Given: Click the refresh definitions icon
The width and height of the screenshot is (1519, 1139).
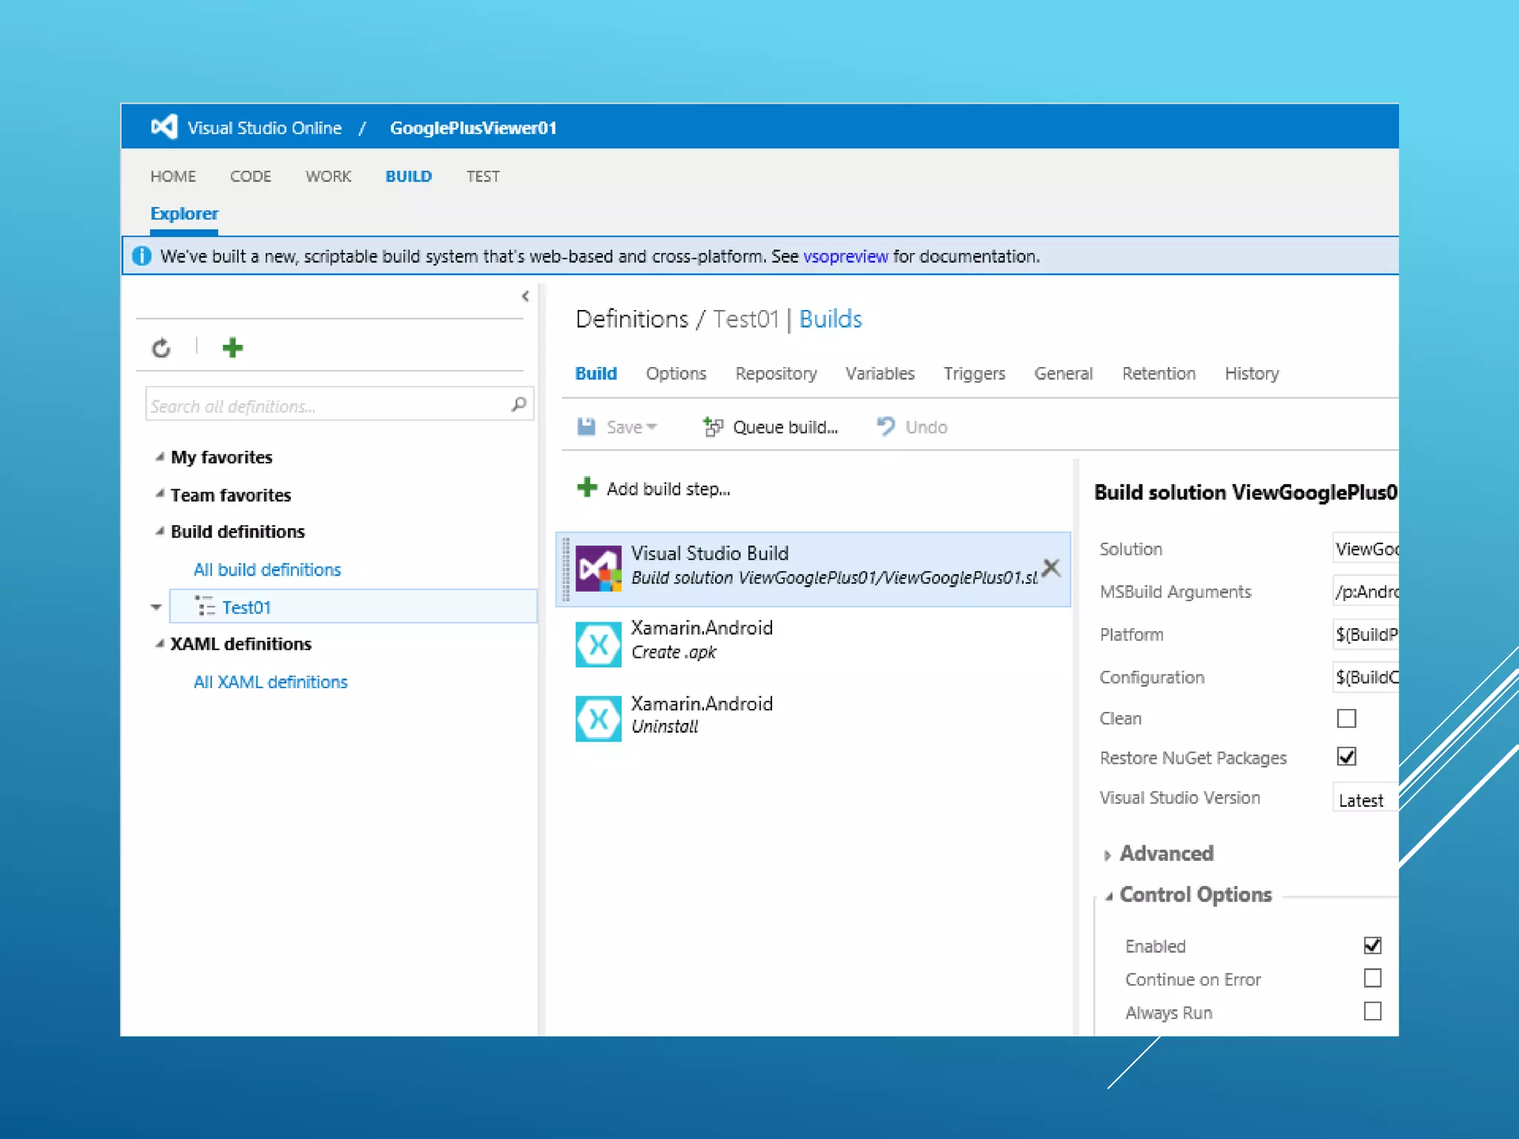Looking at the screenshot, I should [161, 348].
